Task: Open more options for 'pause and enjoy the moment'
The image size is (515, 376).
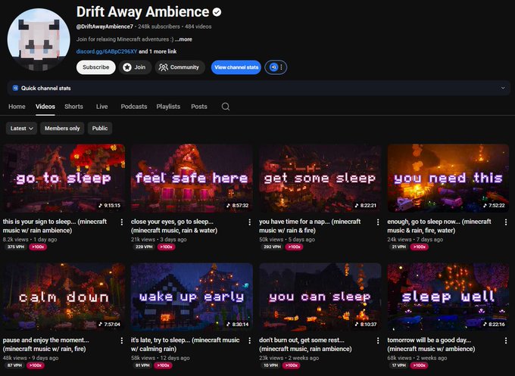Action: pyautogui.click(x=121, y=340)
